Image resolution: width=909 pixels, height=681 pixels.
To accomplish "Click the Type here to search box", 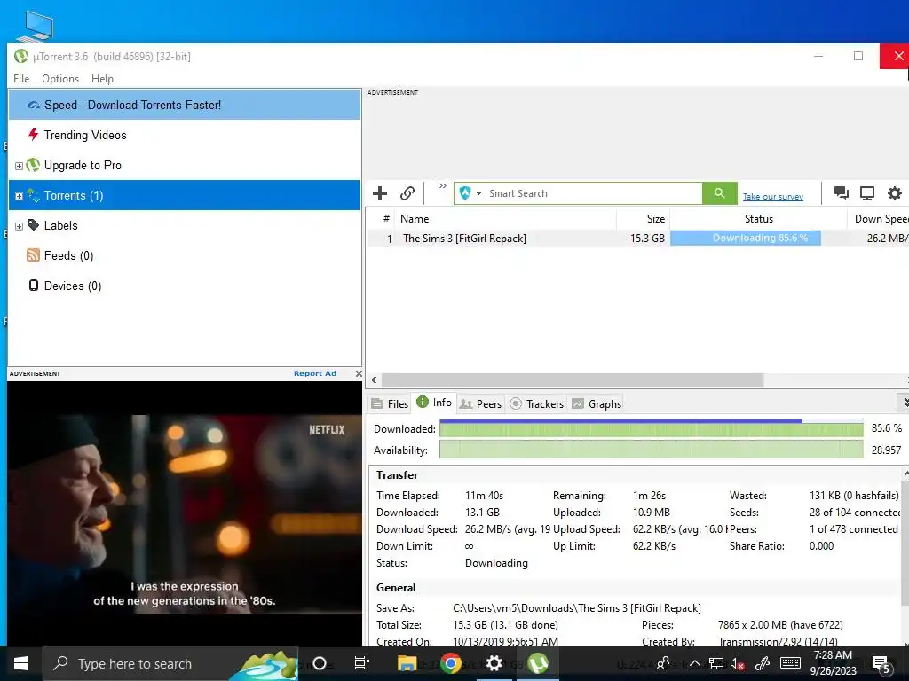I will pyautogui.click(x=170, y=663).
